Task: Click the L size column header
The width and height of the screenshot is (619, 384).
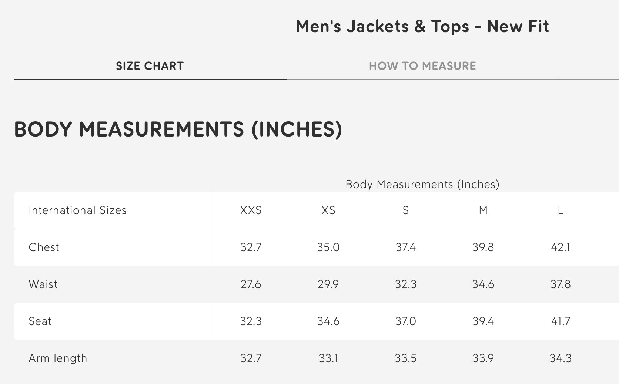Action: coord(561,210)
